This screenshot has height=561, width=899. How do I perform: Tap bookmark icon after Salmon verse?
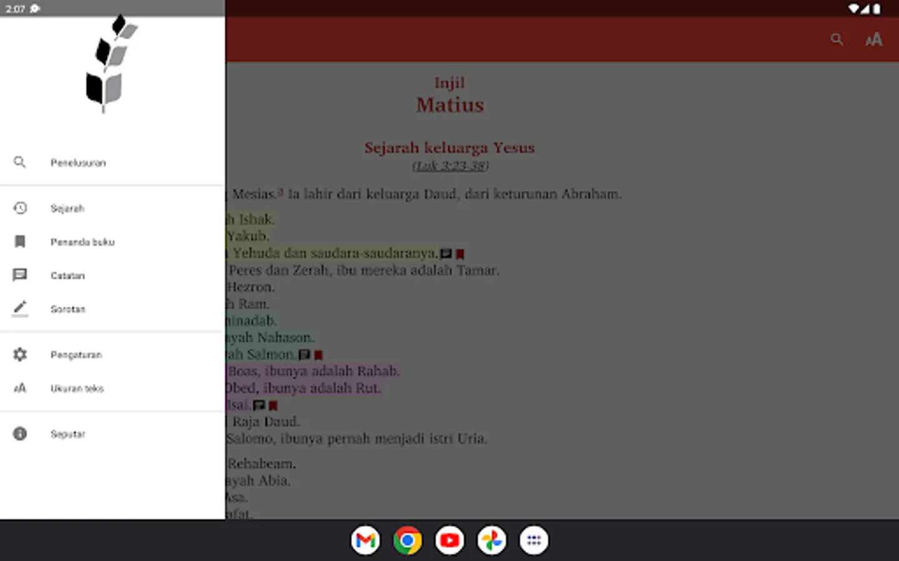[x=318, y=355]
